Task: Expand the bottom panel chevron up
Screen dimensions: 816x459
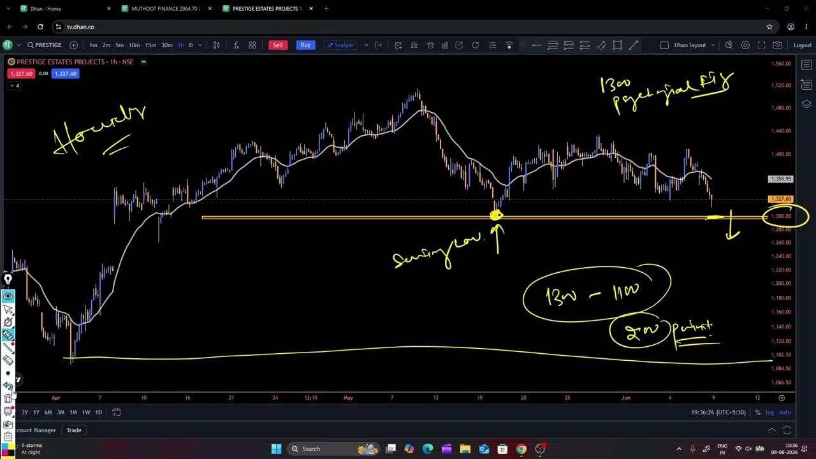Action: 771,430
